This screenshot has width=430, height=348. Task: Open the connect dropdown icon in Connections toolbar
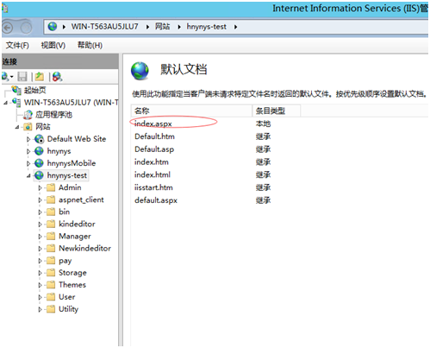[x=7, y=77]
